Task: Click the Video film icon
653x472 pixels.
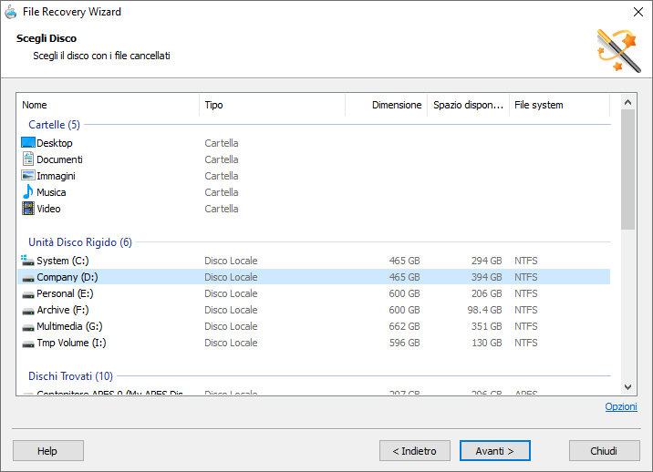Action: [28, 208]
